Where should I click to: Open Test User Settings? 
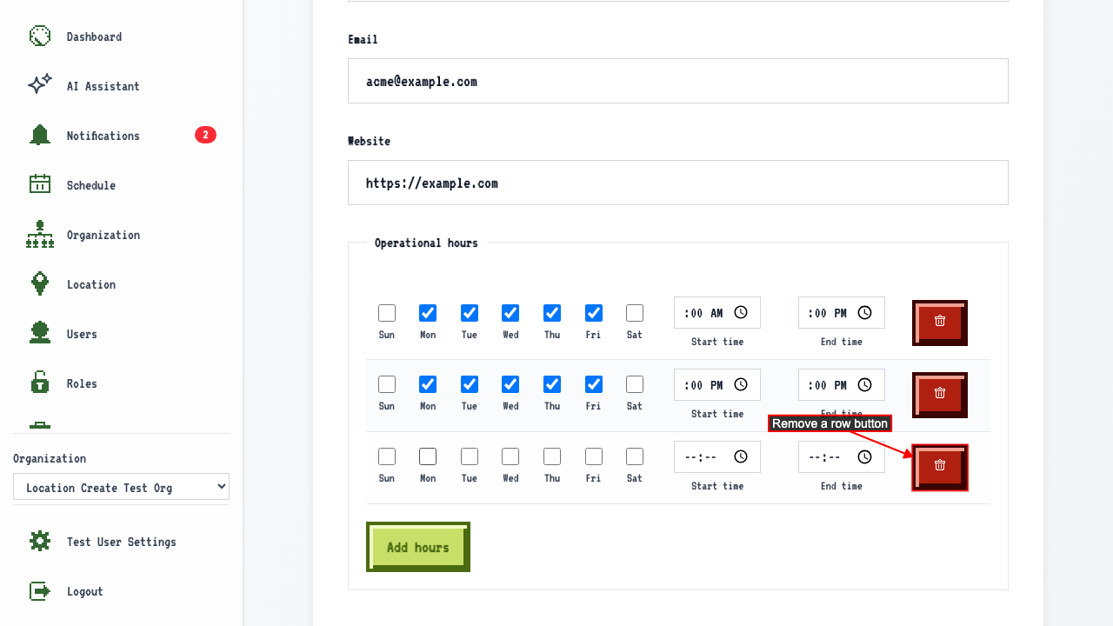121,542
